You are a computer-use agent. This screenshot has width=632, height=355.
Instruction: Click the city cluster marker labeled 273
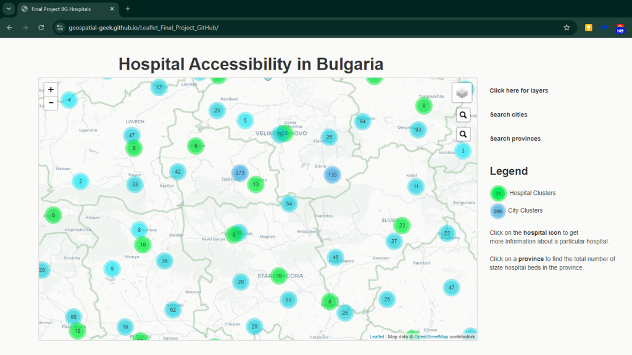pos(239,173)
